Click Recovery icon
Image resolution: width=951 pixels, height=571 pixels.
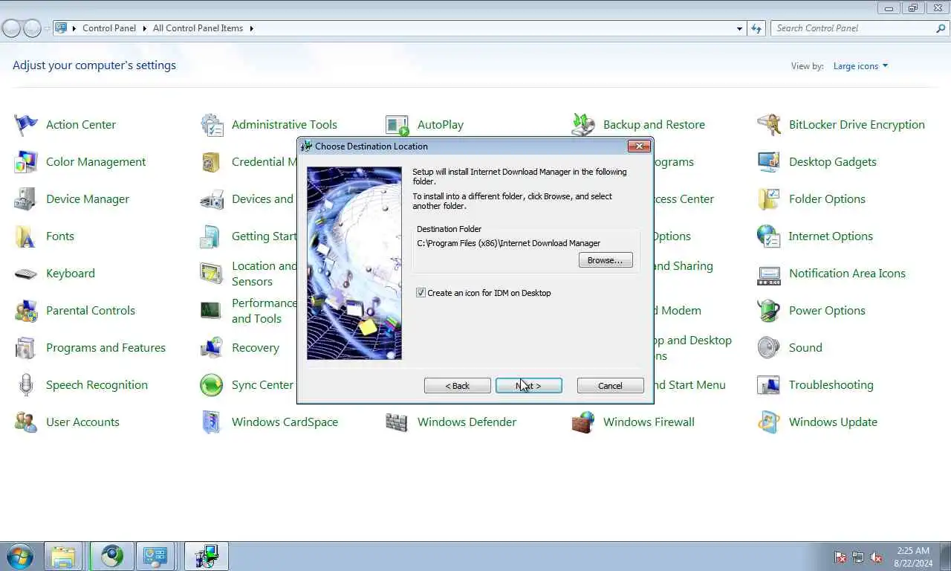pos(212,348)
